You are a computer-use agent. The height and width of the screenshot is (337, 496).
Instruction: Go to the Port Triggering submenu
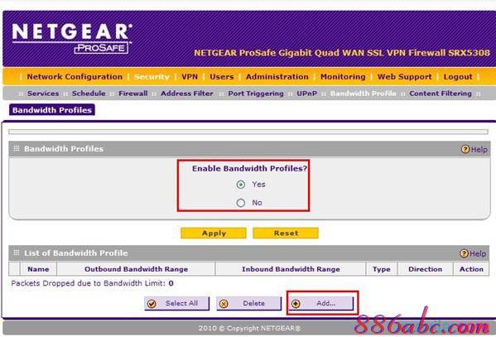point(256,94)
